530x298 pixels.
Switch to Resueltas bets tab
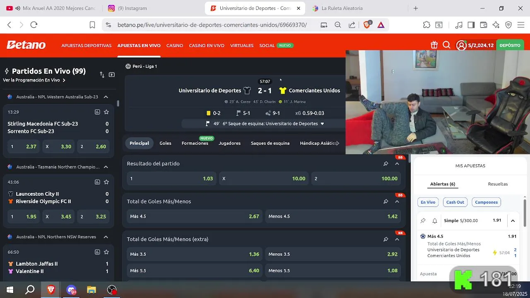498,184
